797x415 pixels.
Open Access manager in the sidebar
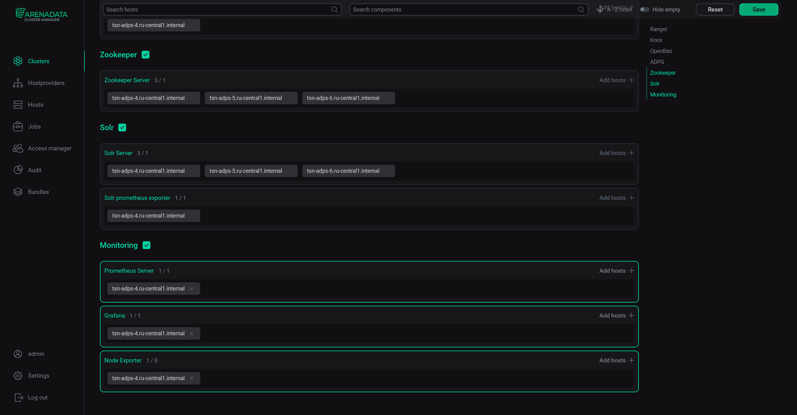(50, 148)
